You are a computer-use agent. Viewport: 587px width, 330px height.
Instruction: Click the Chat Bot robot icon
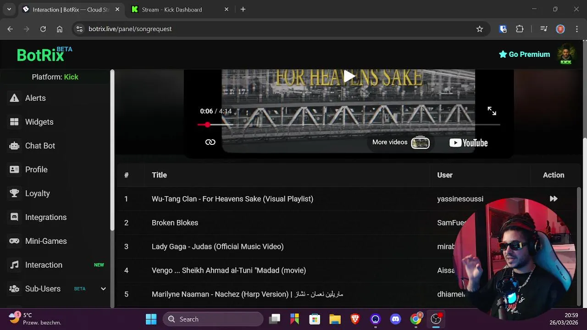click(x=14, y=146)
